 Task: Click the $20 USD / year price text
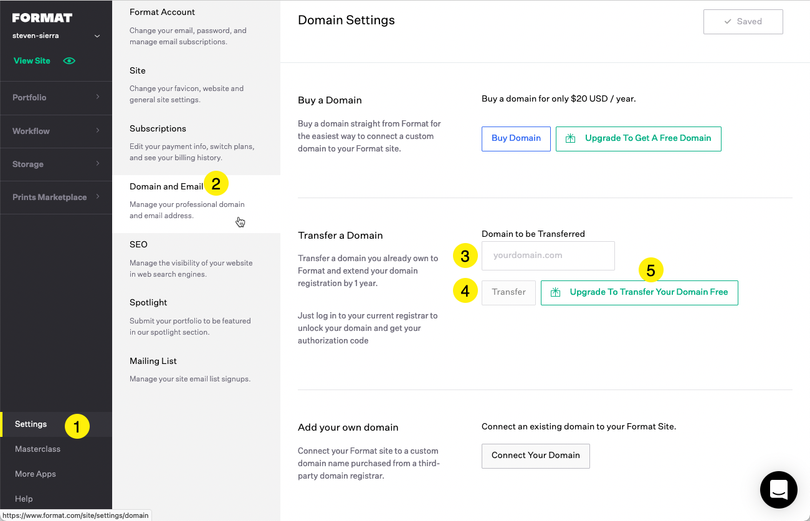(x=603, y=98)
